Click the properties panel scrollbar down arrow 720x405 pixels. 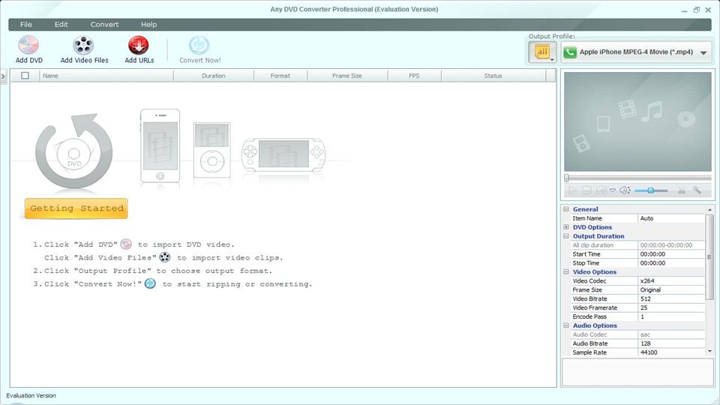[x=710, y=351]
